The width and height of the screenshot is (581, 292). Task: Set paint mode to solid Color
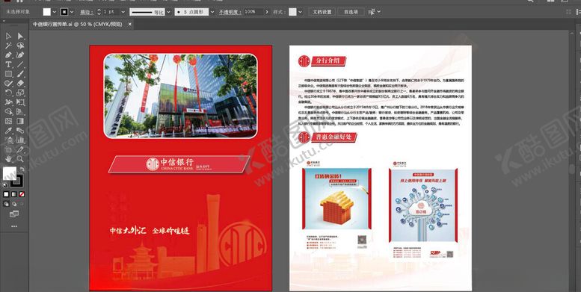[x=6, y=194]
